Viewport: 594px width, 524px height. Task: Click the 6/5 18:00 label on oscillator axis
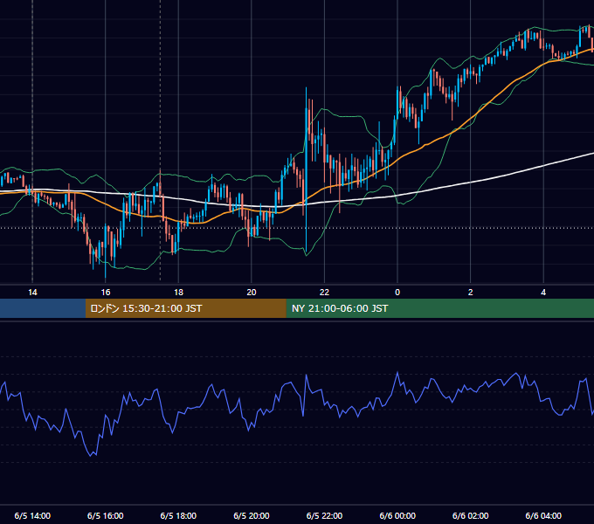pos(178,515)
